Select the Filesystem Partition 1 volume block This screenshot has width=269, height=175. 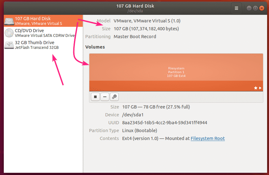176,72
